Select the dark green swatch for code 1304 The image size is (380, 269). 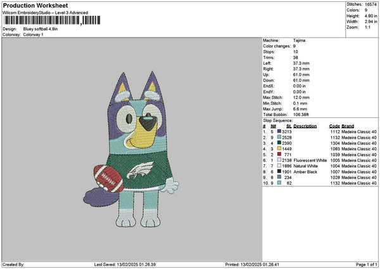tap(279, 143)
